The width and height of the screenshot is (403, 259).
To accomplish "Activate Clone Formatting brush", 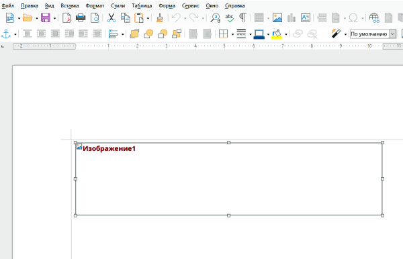I will click(160, 18).
